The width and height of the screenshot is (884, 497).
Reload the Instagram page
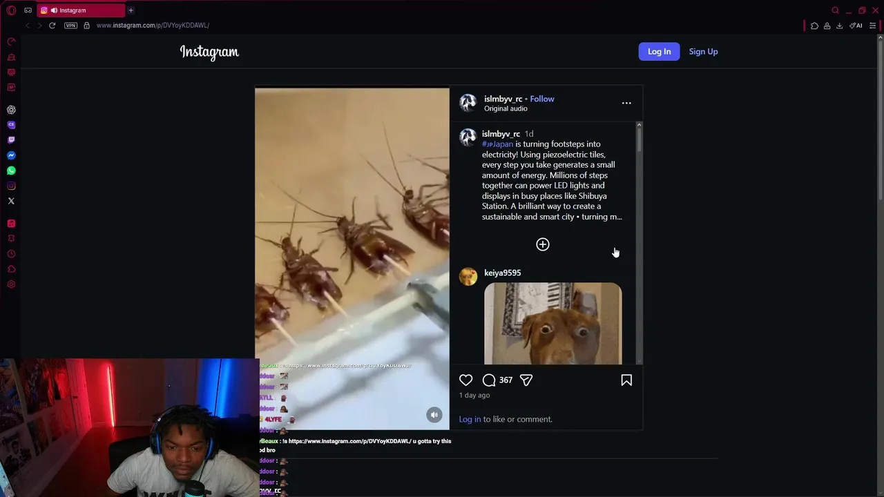tap(52, 26)
